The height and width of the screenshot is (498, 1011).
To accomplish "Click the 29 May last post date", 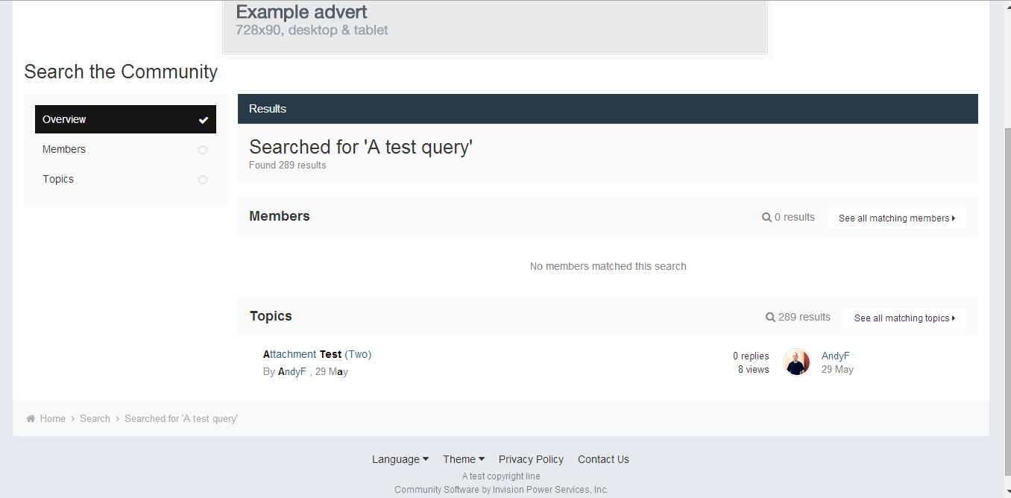I will point(837,370).
